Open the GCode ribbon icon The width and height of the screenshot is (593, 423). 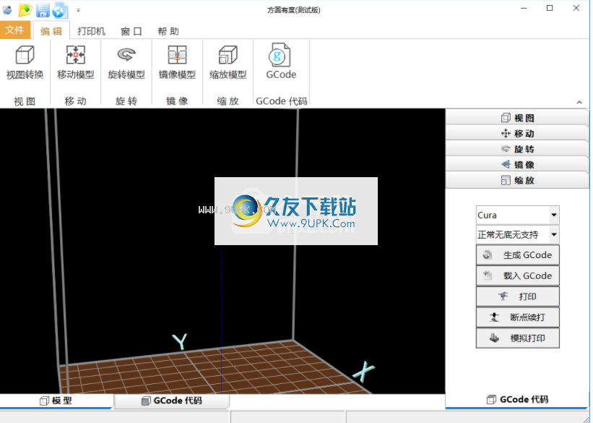coord(281,62)
